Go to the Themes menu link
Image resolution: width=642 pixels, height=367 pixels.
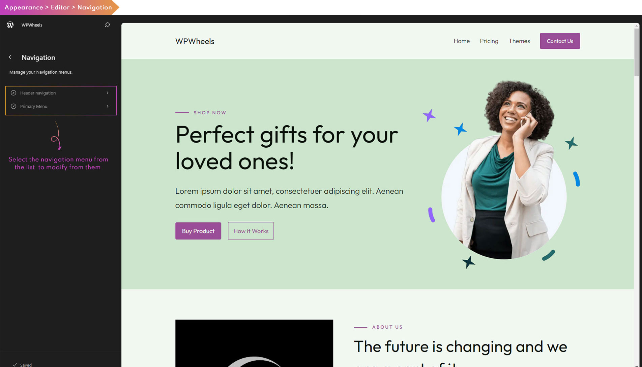[x=519, y=41]
